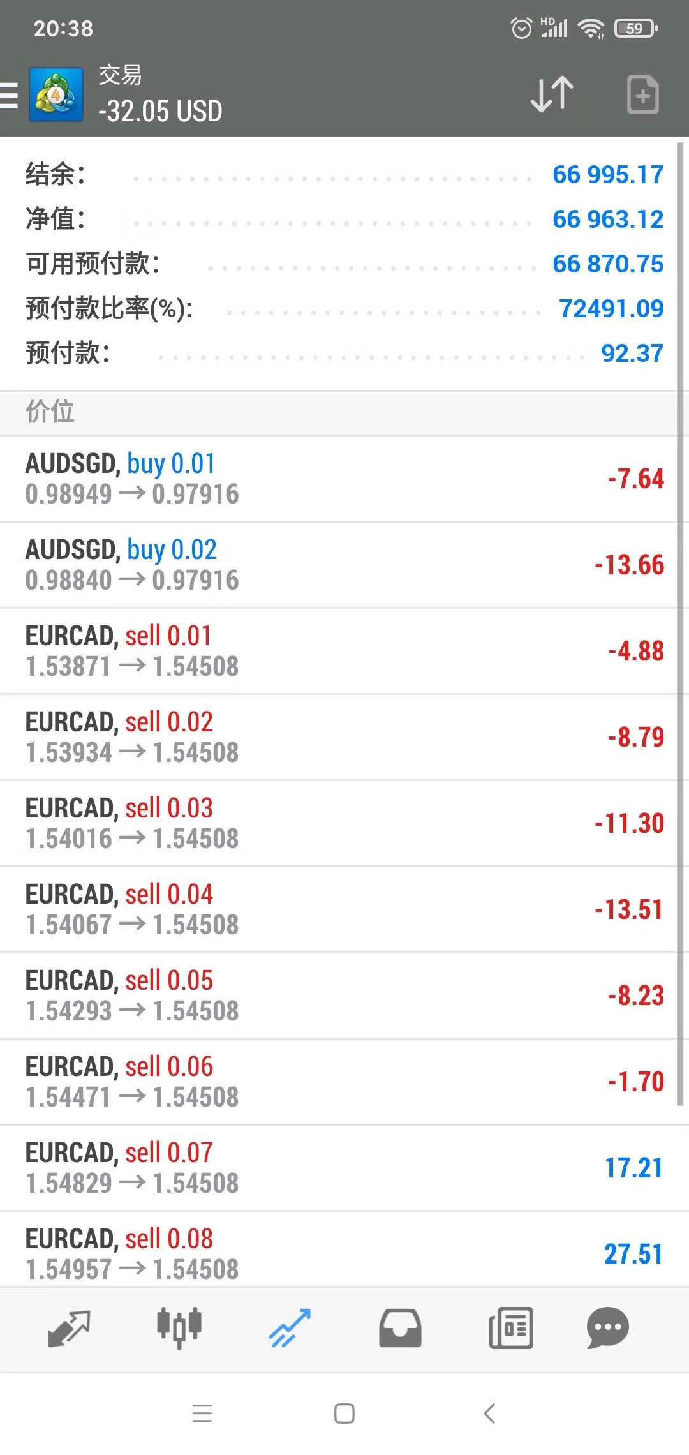The height and width of the screenshot is (1455, 689).
Task: Expand the EURCAD sell 0.01 position
Action: [338, 651]
